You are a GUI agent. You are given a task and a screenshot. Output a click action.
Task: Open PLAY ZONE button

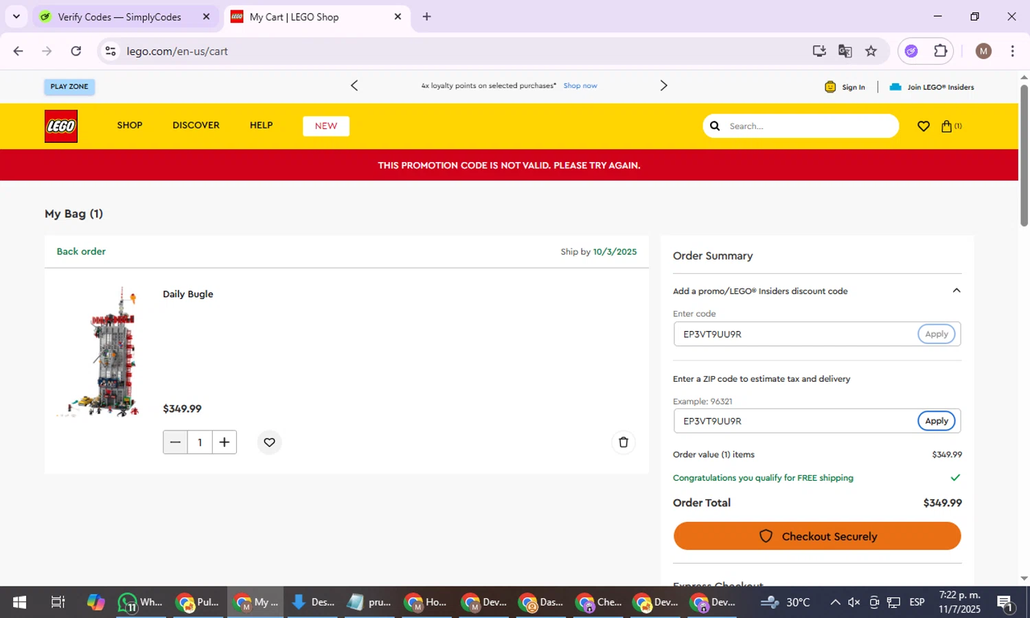69,87
